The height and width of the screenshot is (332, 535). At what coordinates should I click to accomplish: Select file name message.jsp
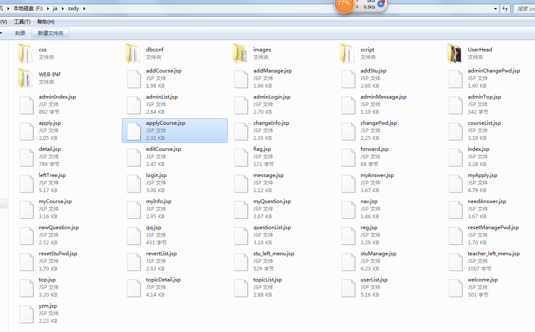269,175
